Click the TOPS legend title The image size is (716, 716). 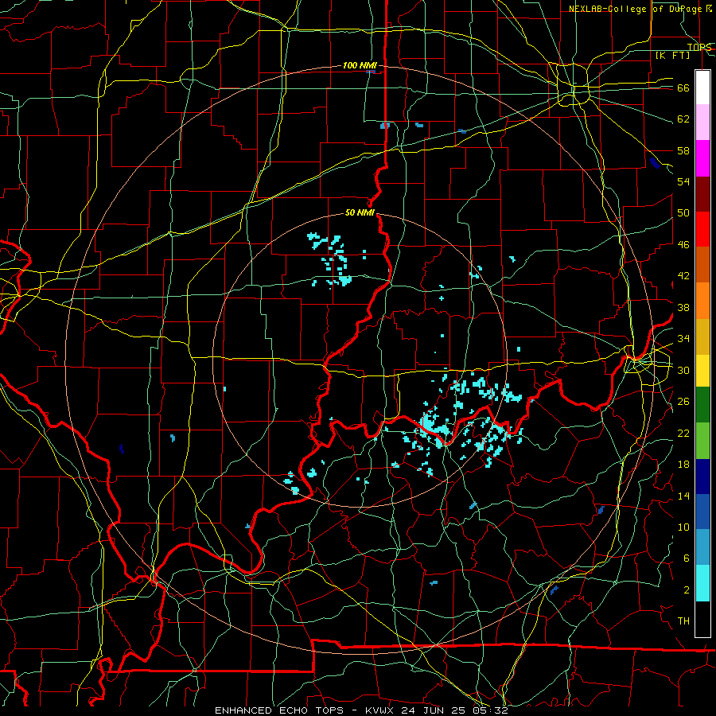click(699, 47)
